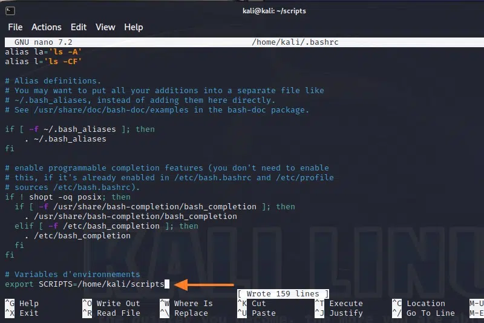Image resolution: width=484 pixels, height=323 pixels.
Task: Click the line '. /usr/share/bash-completion/bash_completion'
Action: (x=131, y=217)
